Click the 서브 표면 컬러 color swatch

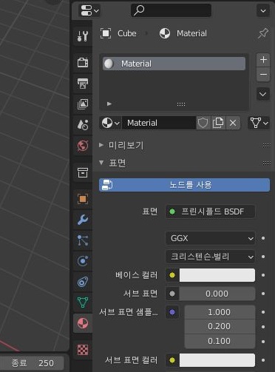[217, 360]
